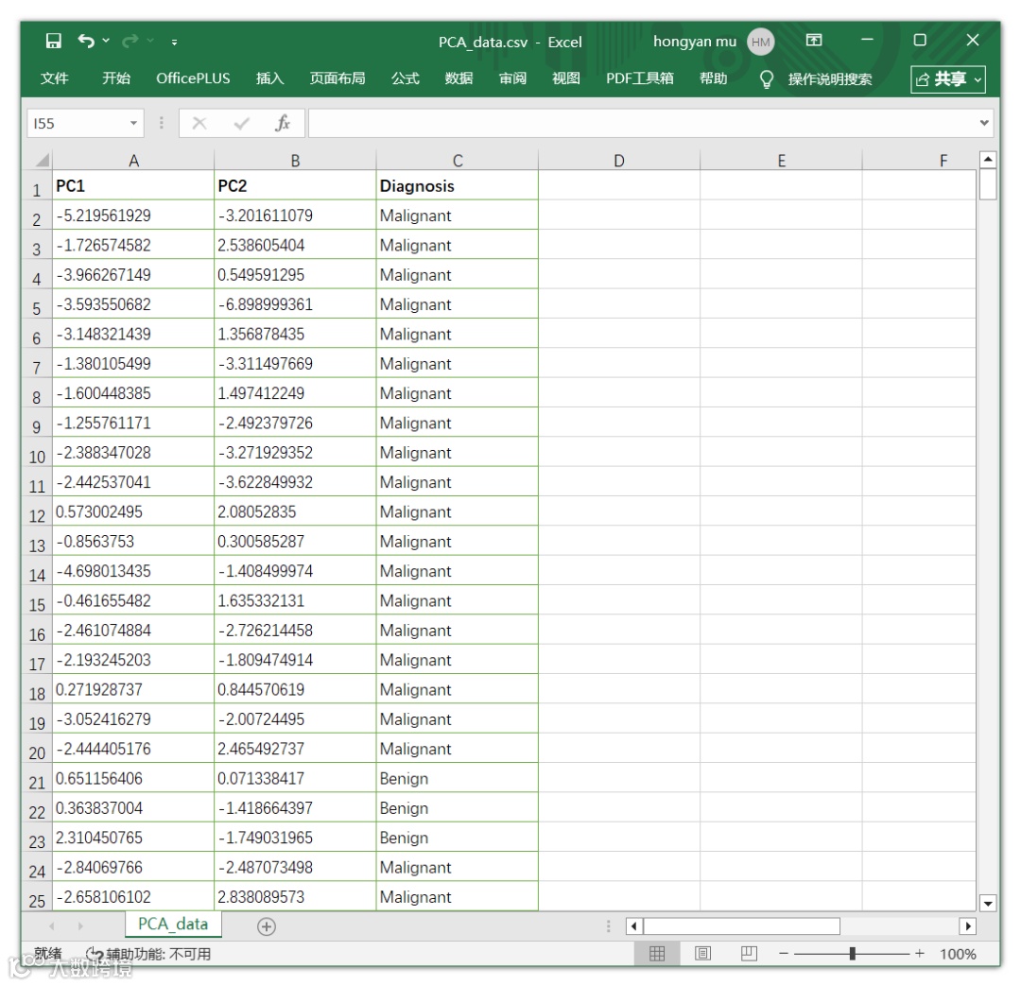Select cell containing 0.573002495
1021x986 pixels.
133,511
